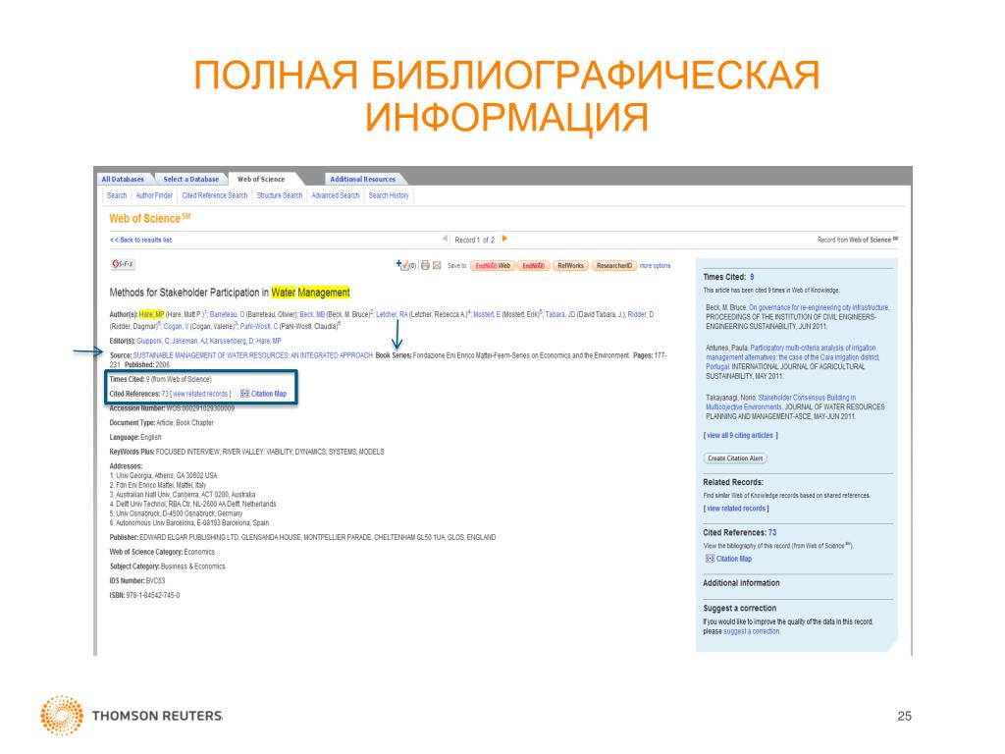Open the Additional Resources tab
Screen dimensions: 1005x754
point(363,179)
